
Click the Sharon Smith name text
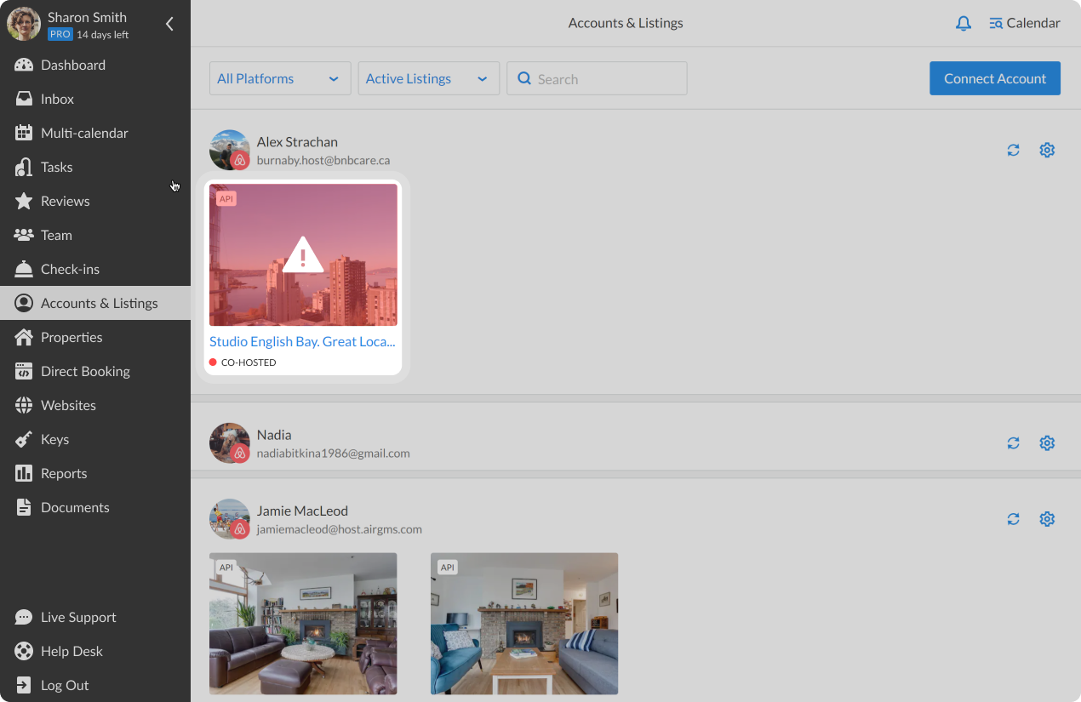pos(87,17)
